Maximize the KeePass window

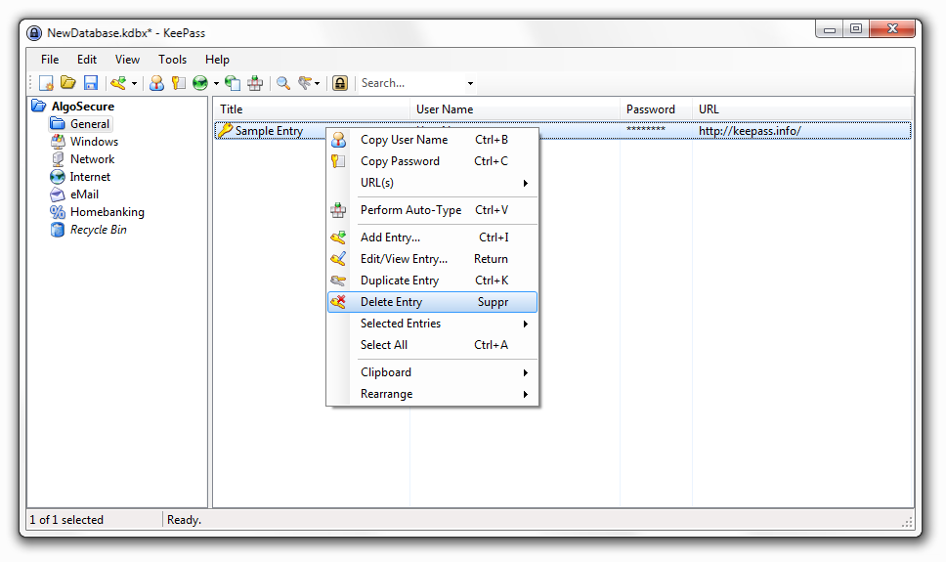pyautogui.click(x=856, y=29)
